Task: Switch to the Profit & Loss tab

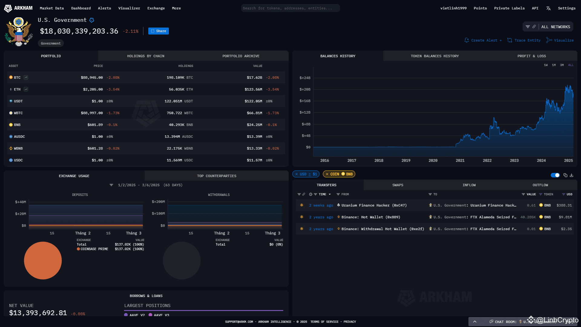Action: [x=532, y=56]
